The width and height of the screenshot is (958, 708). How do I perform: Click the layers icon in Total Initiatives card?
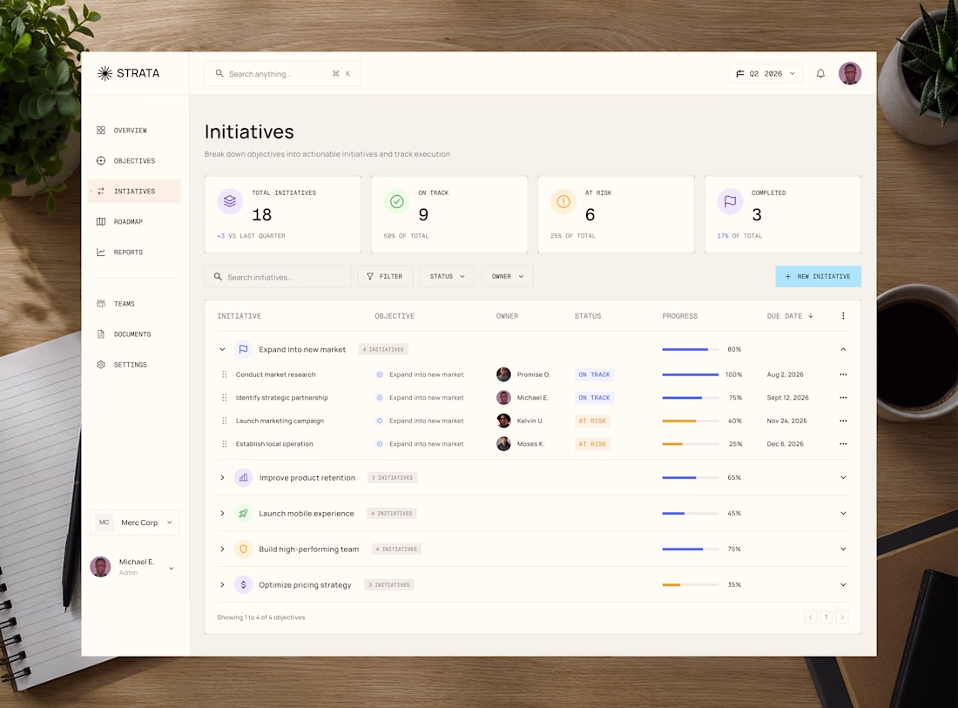pyautogui.click(x=230, y=201)
